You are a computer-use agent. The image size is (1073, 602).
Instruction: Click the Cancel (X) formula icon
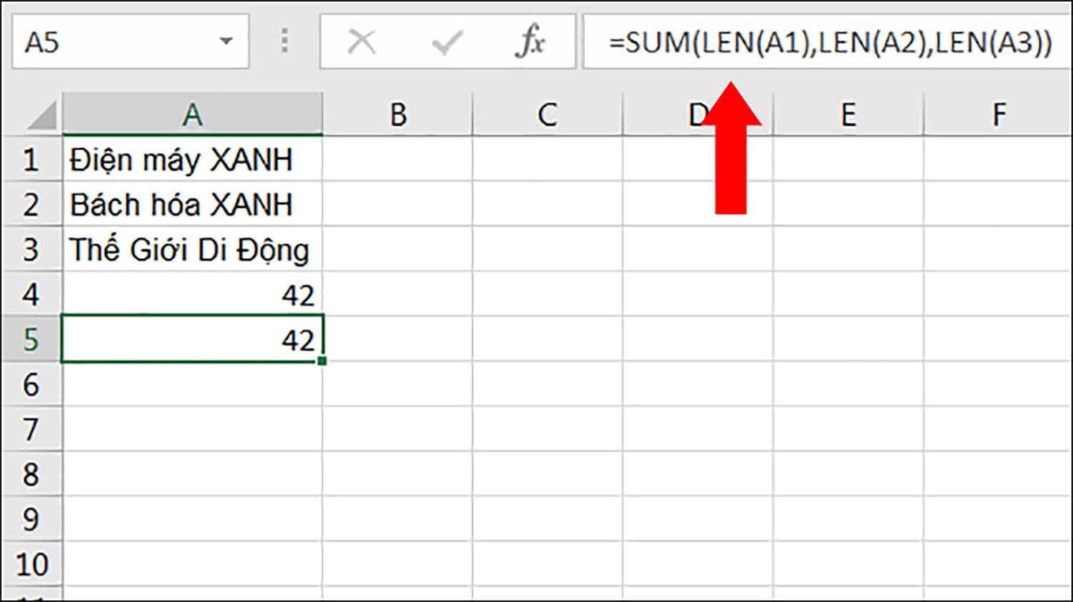tap(362, 42)
